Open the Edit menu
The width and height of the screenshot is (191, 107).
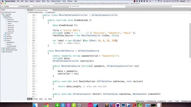tap(22, 1)
